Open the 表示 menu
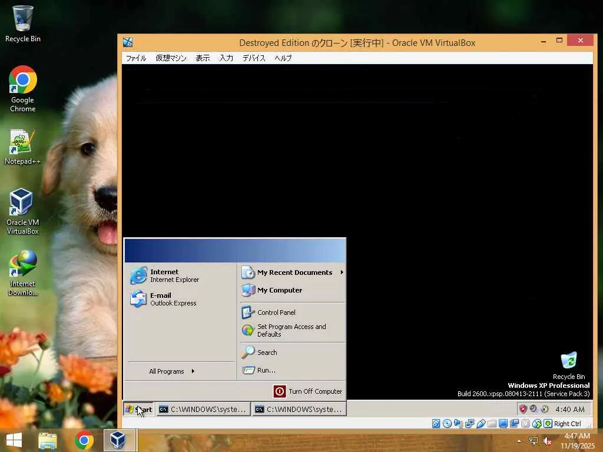603x452 pixels. 203,58
